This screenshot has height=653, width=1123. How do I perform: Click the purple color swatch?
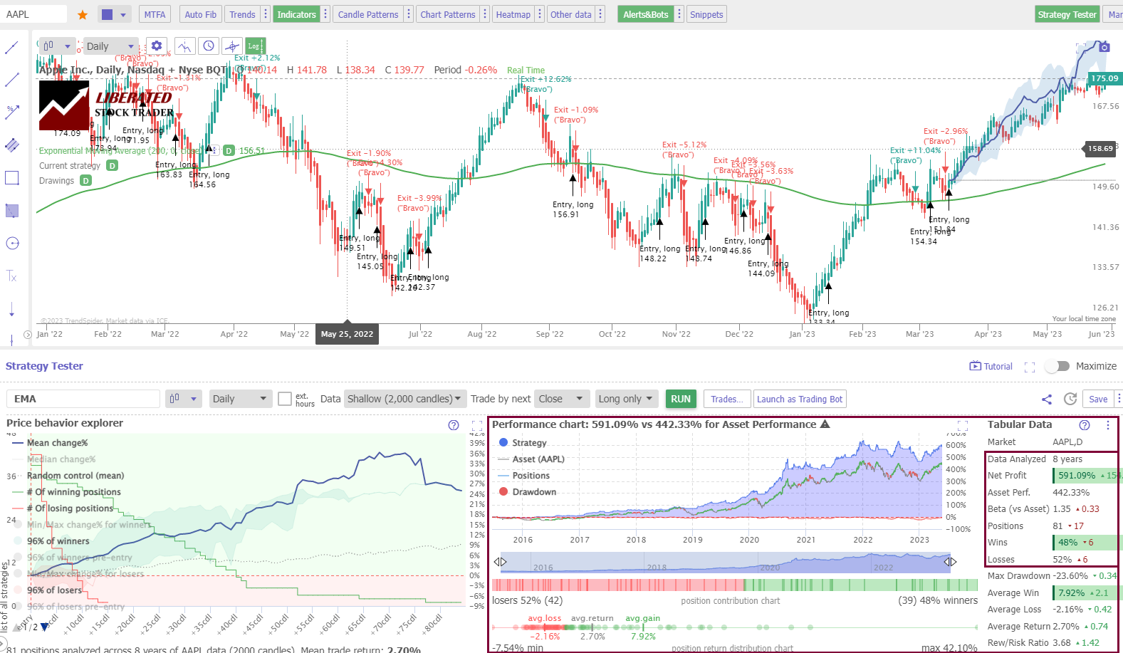click(107, 14)
